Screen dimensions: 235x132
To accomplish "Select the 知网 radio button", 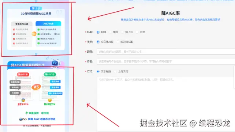I will tap(98, 32).
